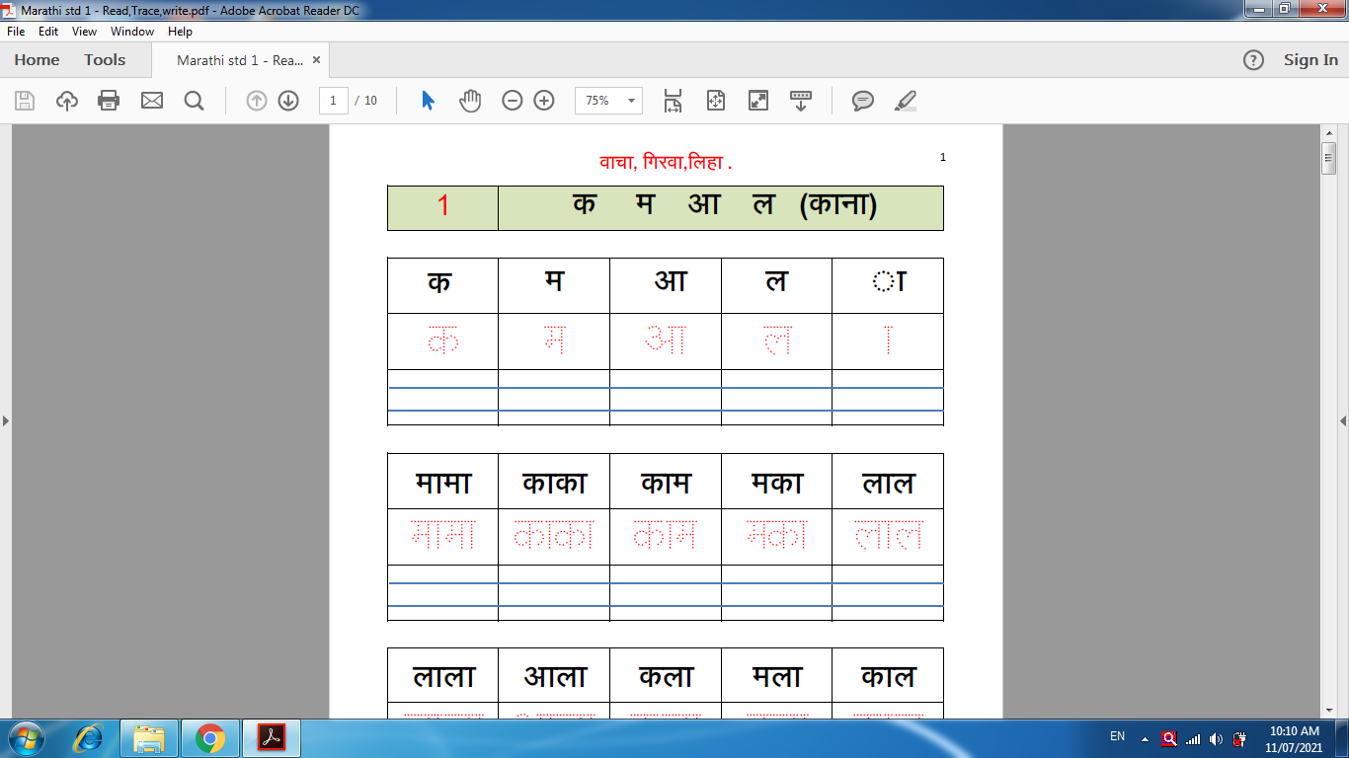Save the current PDF file

(x=24, y=100)
